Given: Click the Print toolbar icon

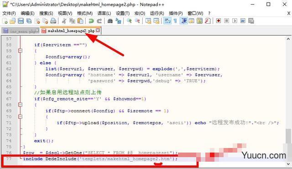Looking at the screenshot, I should [53, 21].
